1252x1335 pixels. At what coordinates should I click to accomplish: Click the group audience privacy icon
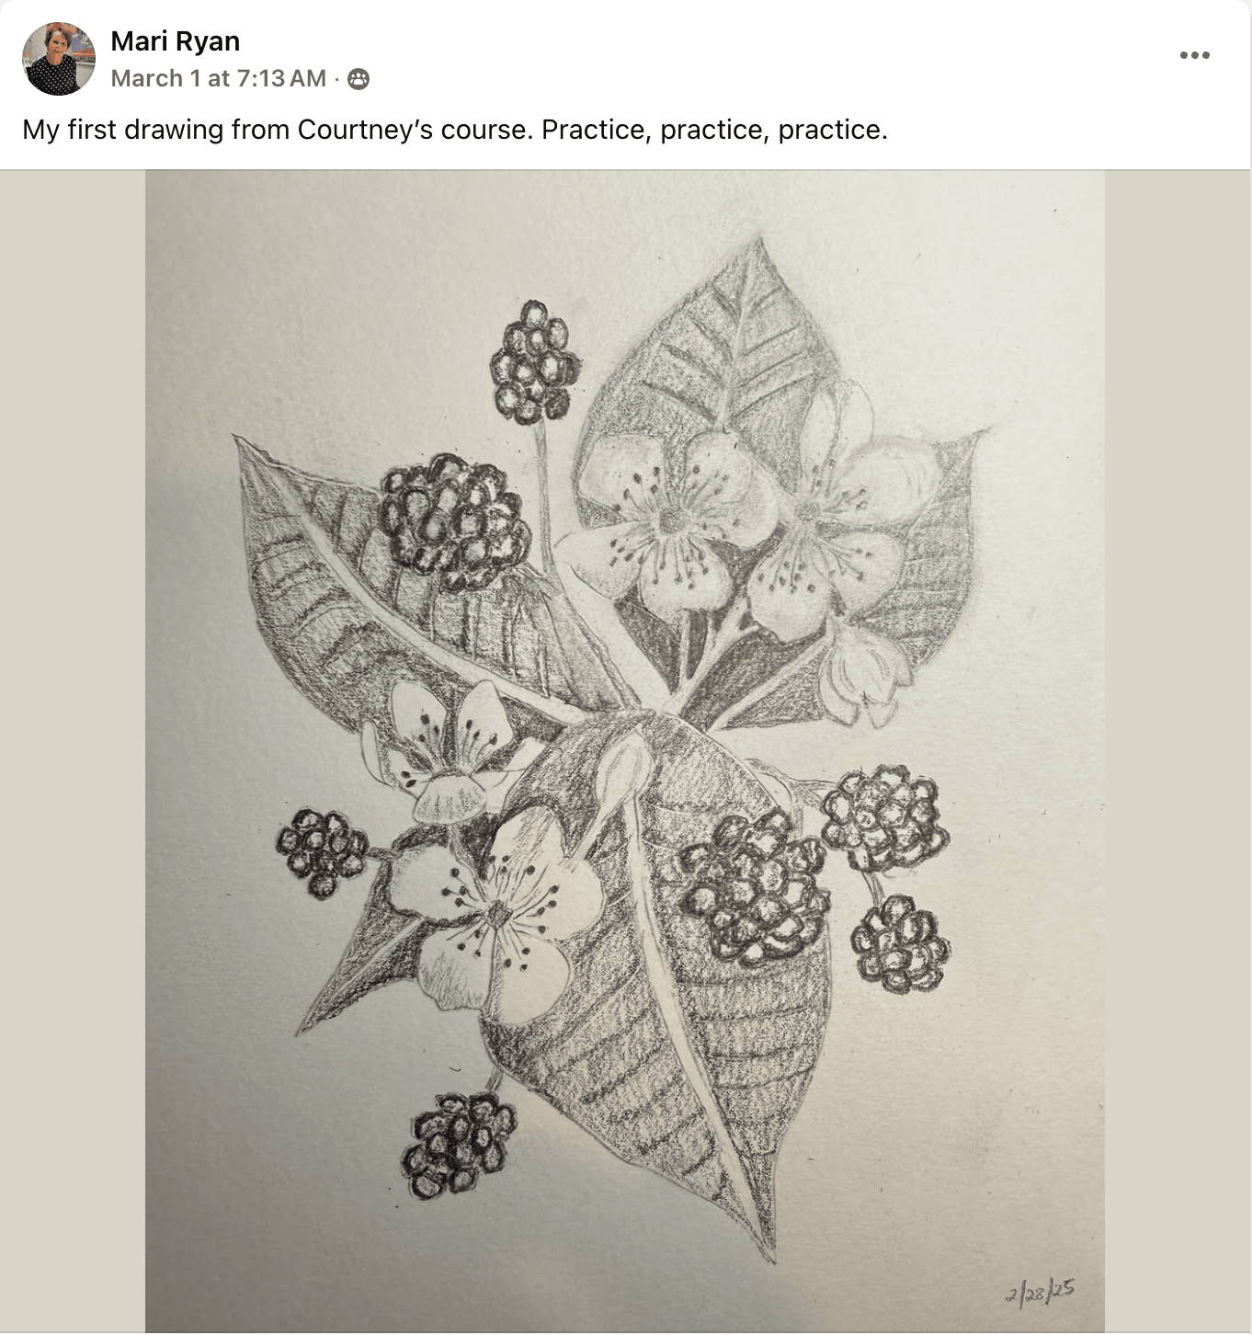tap(359, 79)
